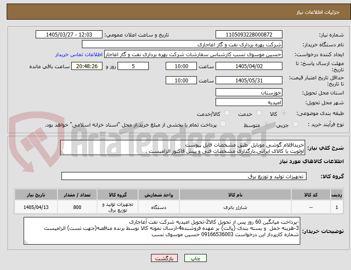Click the ساعت باقی مانده label
This screenshot has height=270, width=351.
49,66
